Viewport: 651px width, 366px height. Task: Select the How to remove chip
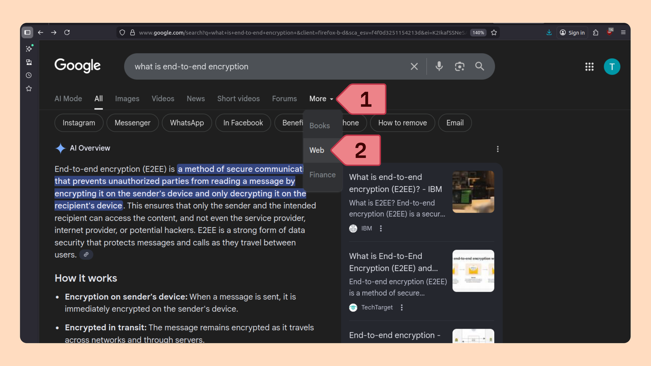point(403,123)
